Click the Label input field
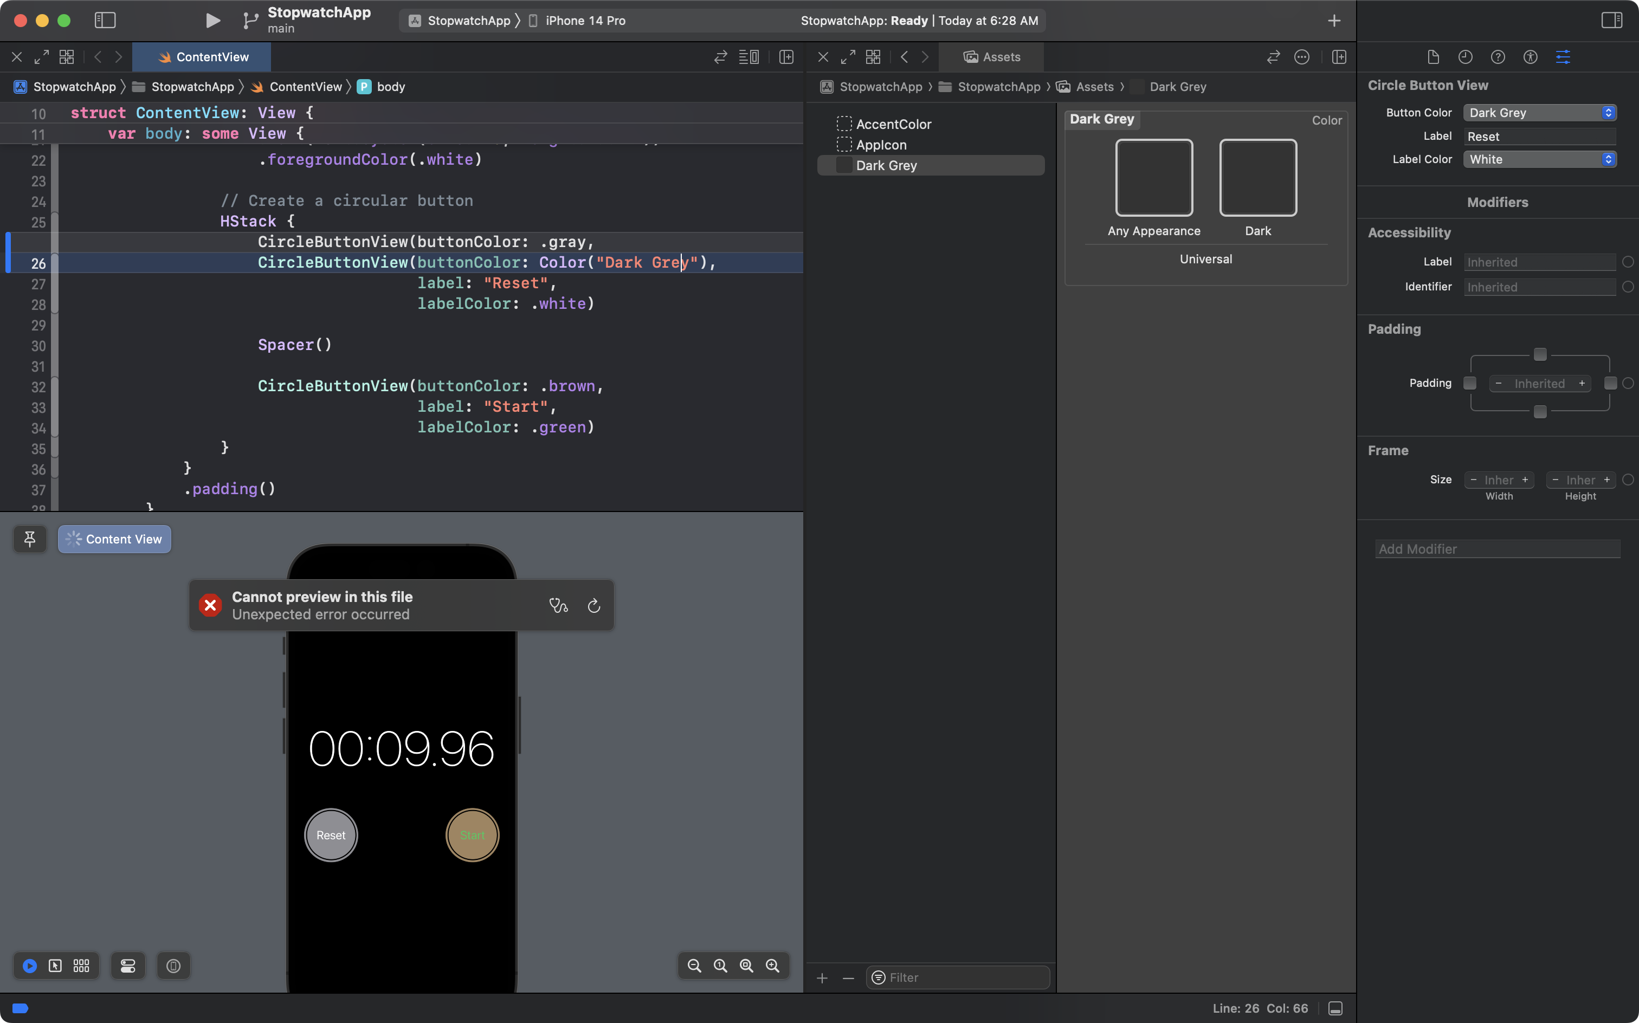This screenshot has width=1639, height=1023. (x=1539, y=135)
